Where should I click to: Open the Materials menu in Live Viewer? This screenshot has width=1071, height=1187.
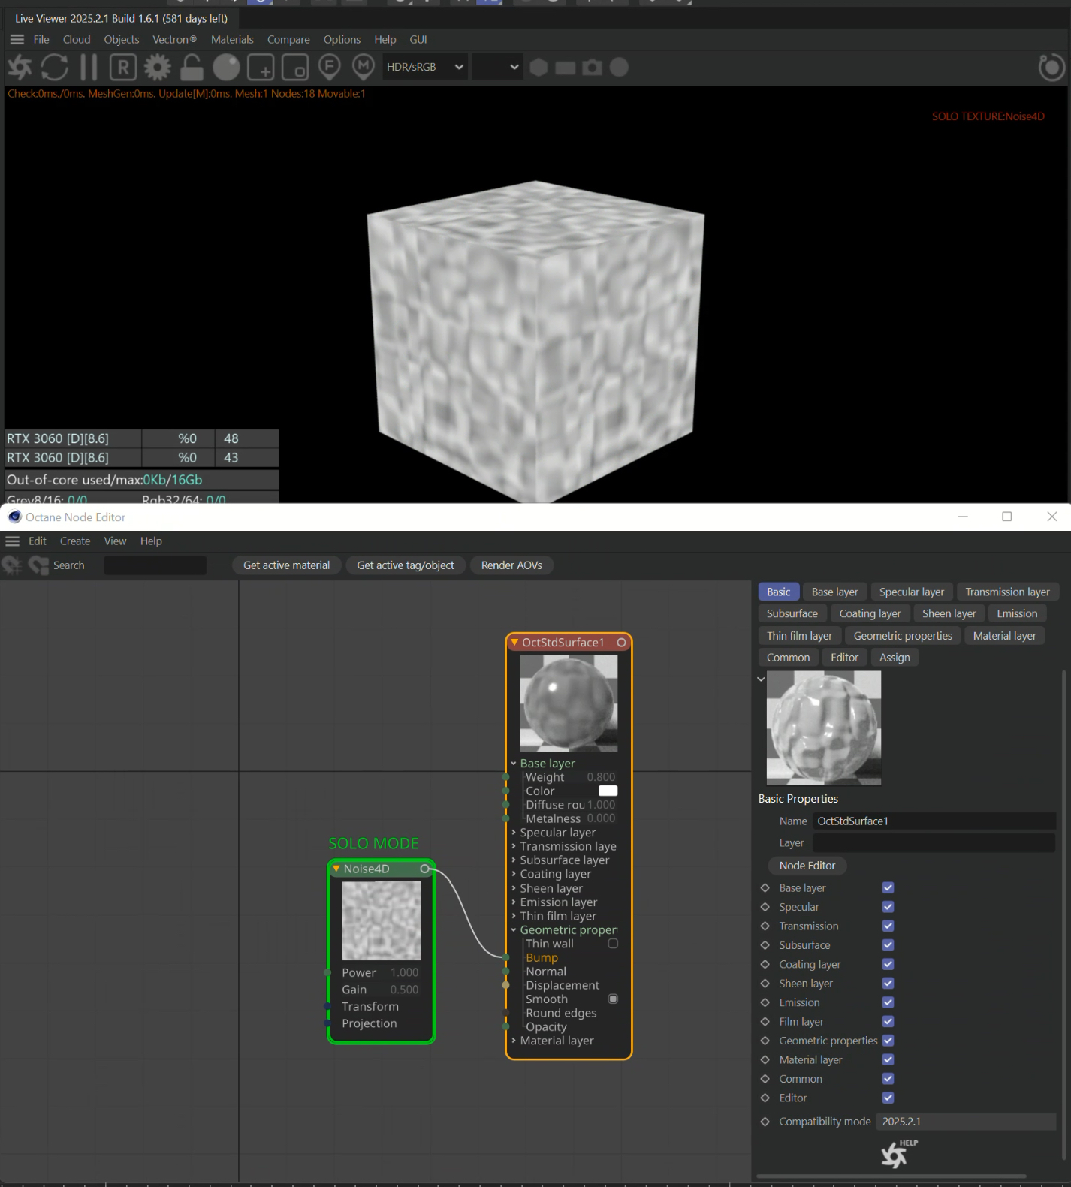(x=232, y=39)
